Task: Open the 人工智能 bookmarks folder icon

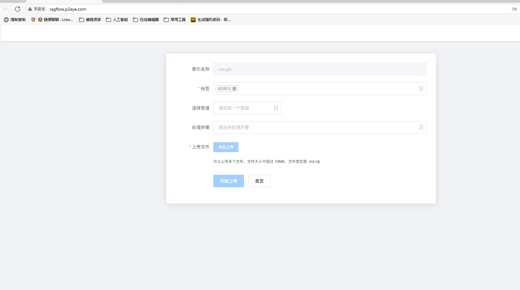Action: pos(108,19)
